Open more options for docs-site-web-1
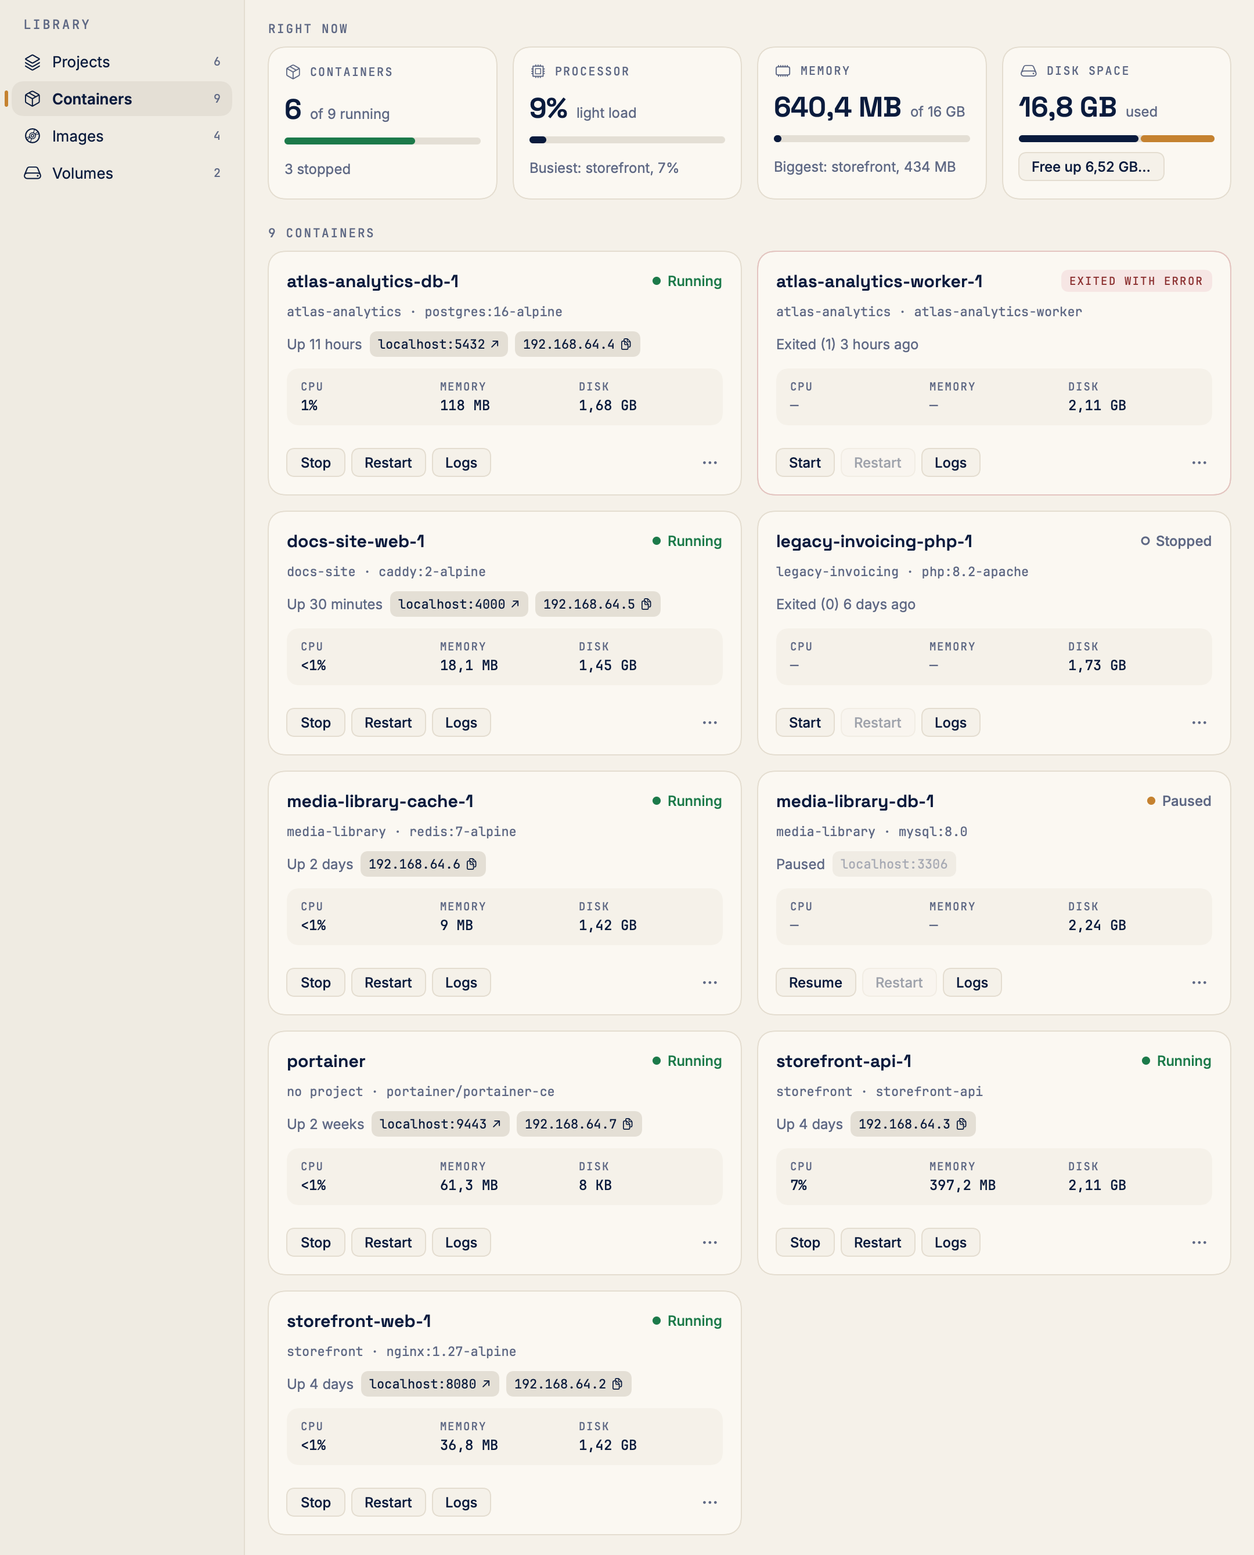1254x1555 pixels. [x=710, y=722]
